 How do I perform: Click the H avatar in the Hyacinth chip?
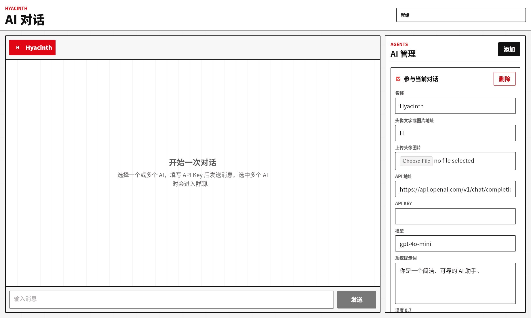[18, 48]
